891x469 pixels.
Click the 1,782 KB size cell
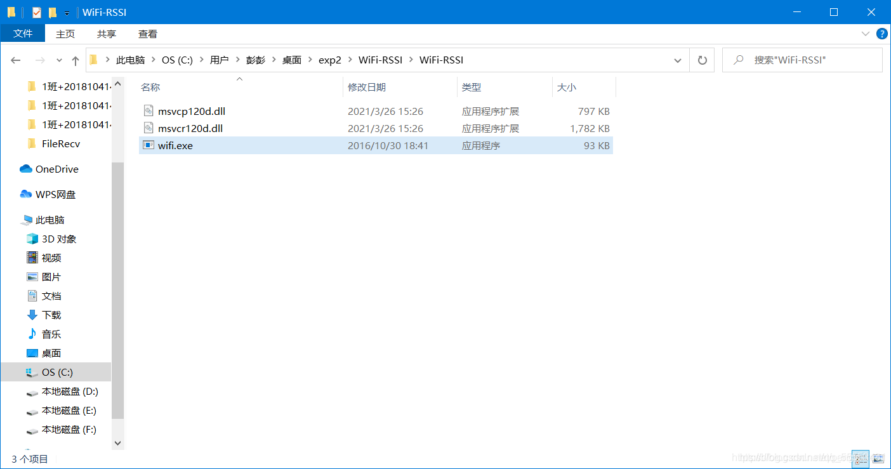[590, 128]
